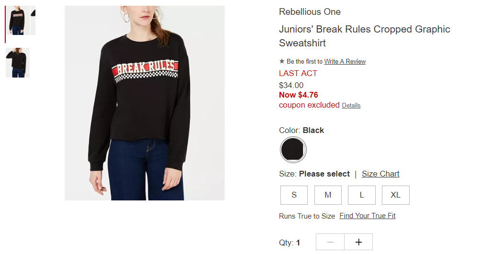Choose size XL
480x254 pixels.
click(395, 195)
